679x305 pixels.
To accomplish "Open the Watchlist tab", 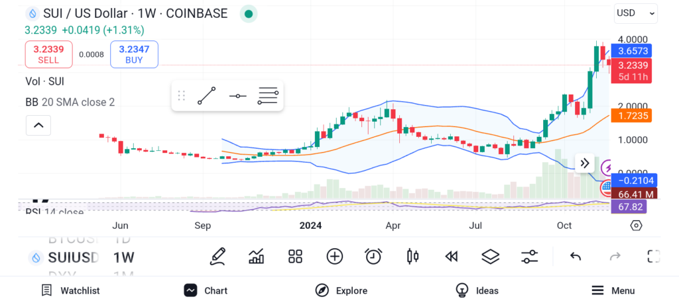I will click(x=70, y=290).
